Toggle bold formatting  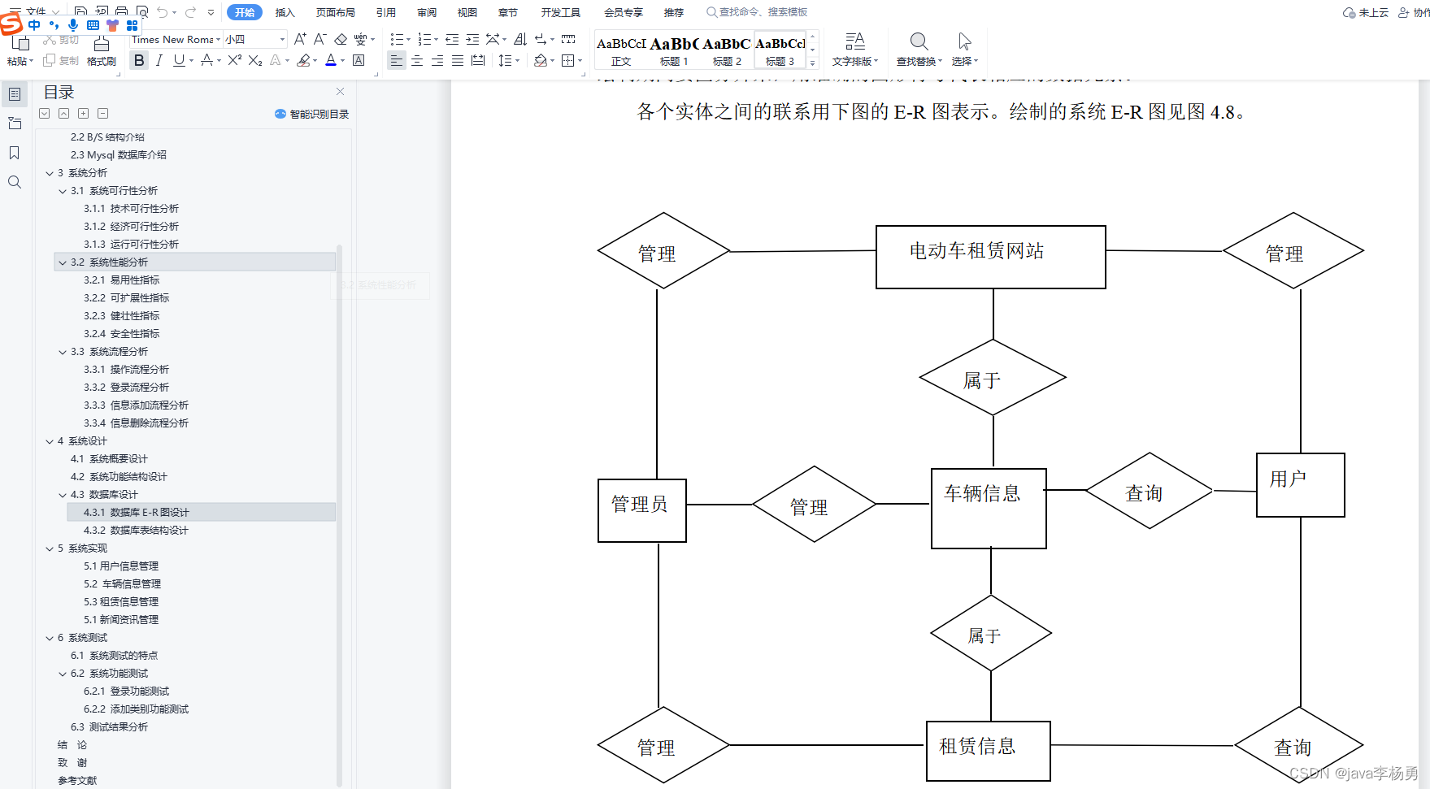pyautogui.click(x=139, y=60)
